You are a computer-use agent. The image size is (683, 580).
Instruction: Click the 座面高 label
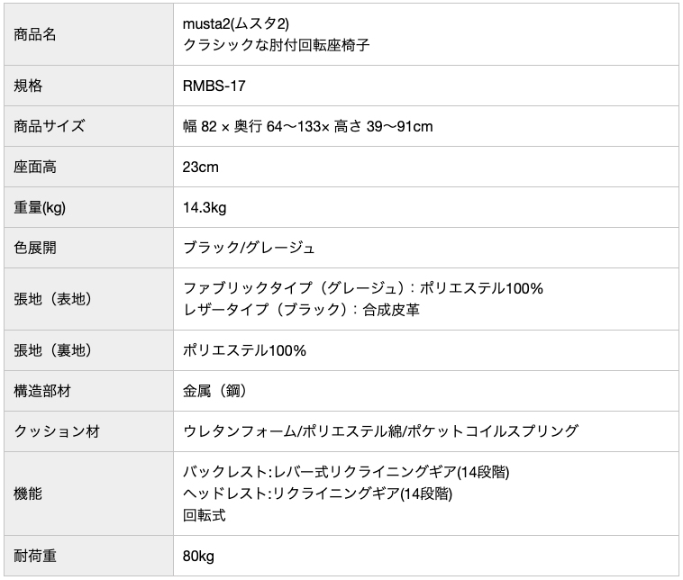pos(36,167)
